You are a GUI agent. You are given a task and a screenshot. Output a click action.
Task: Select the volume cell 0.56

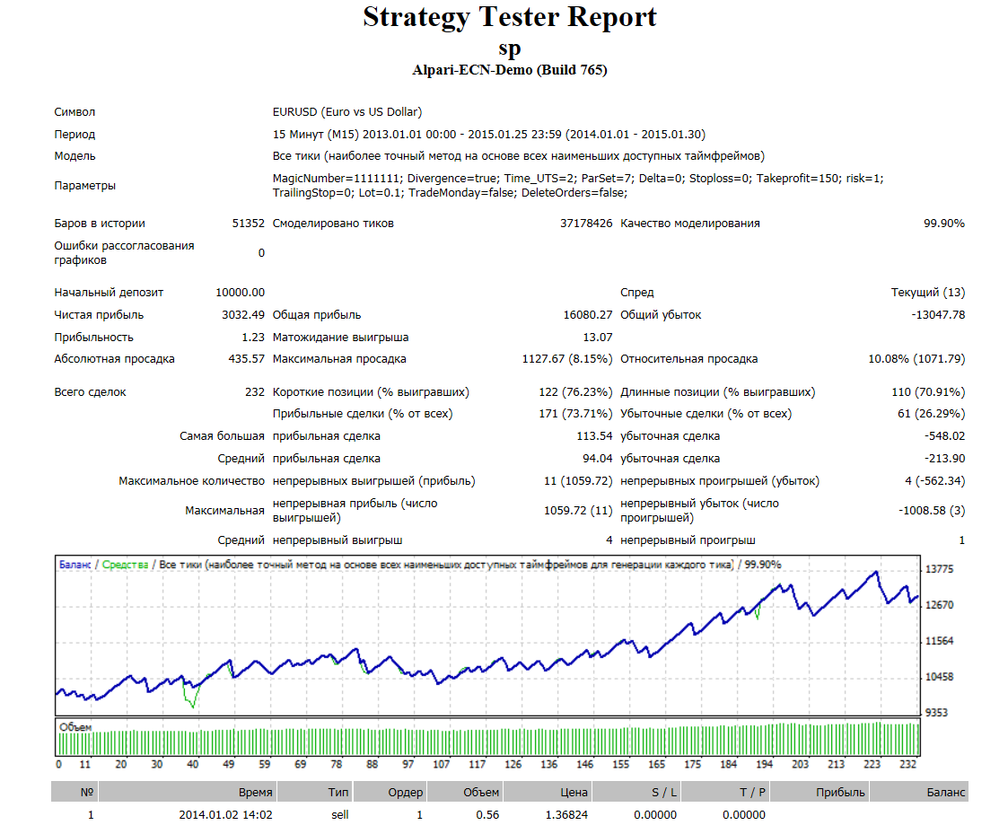(x=487, y=815)
